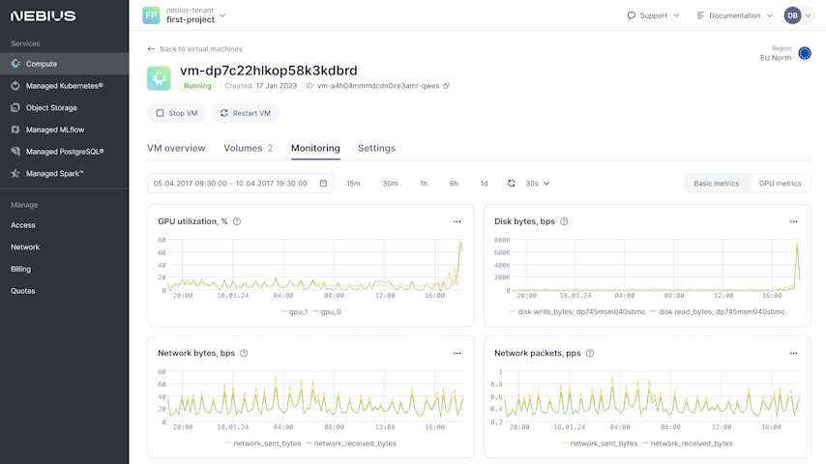Toggle network_sent_bytes in Network packets legend
Image resolution: width=826 pixels, height=464 pixels.
point(600,444)
